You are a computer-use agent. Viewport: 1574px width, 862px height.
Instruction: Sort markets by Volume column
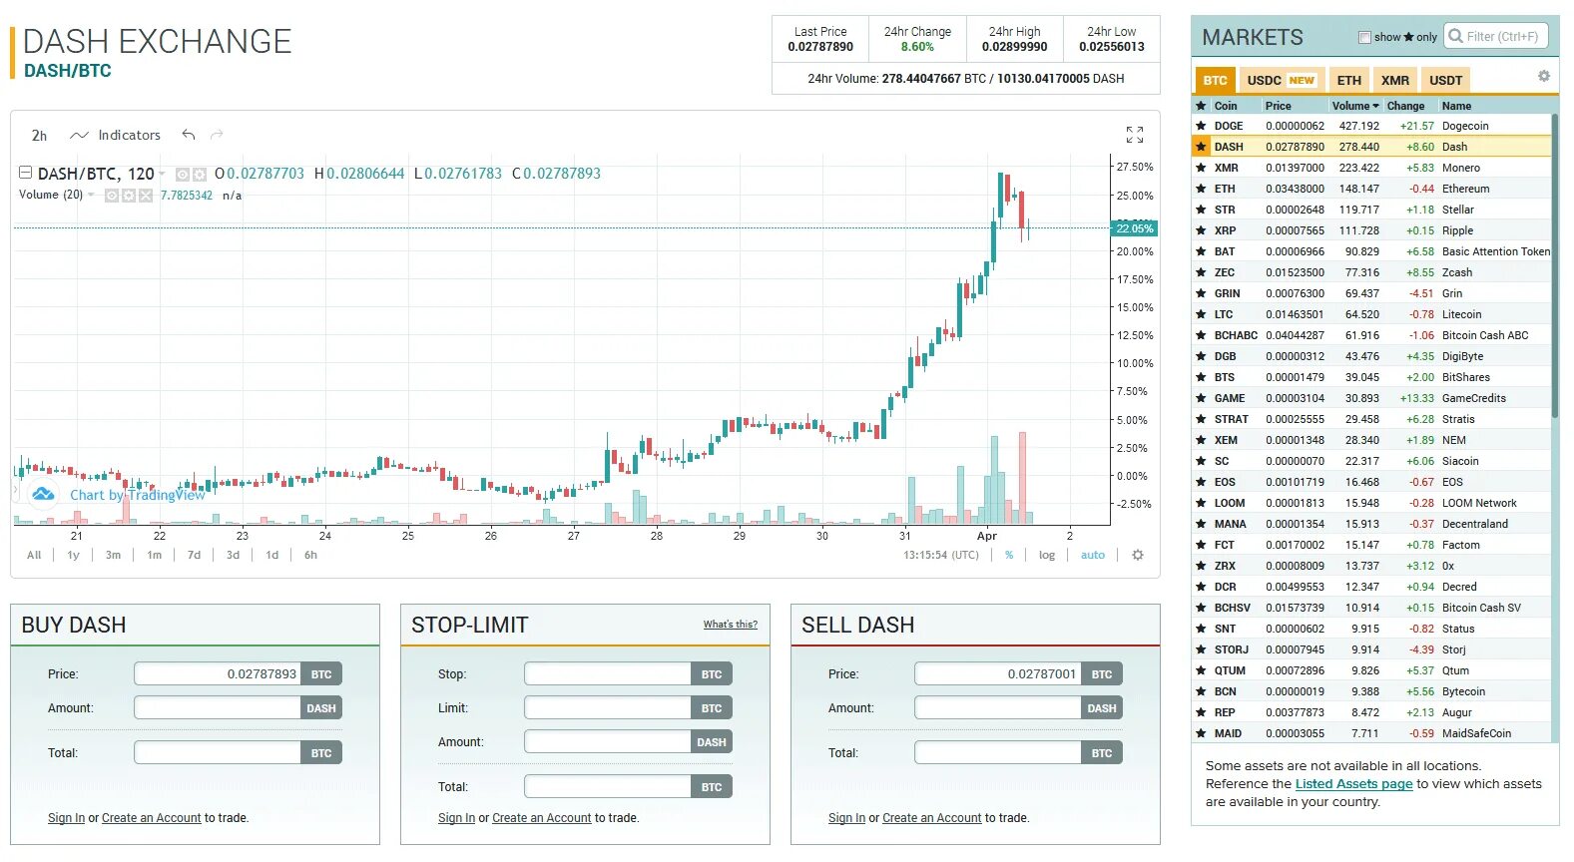click(1354, 106)
